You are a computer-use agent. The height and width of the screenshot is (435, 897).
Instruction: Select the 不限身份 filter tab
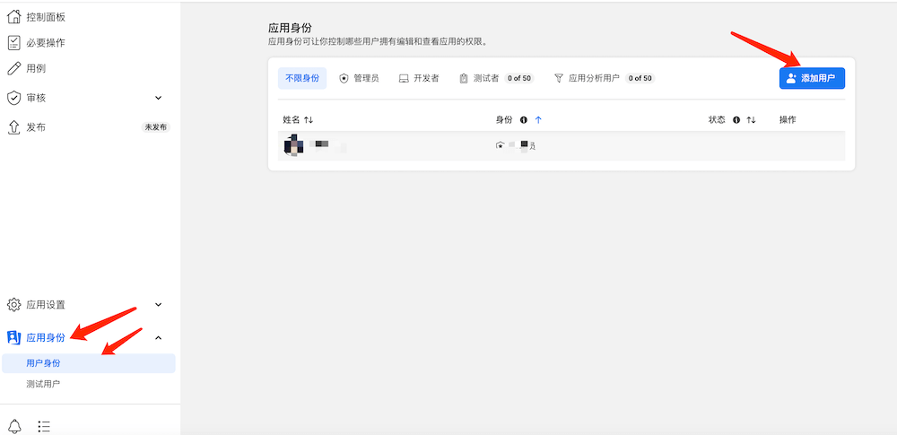coord(302,78)
